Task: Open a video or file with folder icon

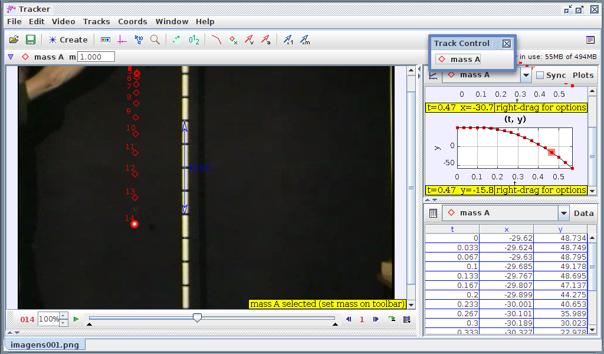Action: pos(14,40)
